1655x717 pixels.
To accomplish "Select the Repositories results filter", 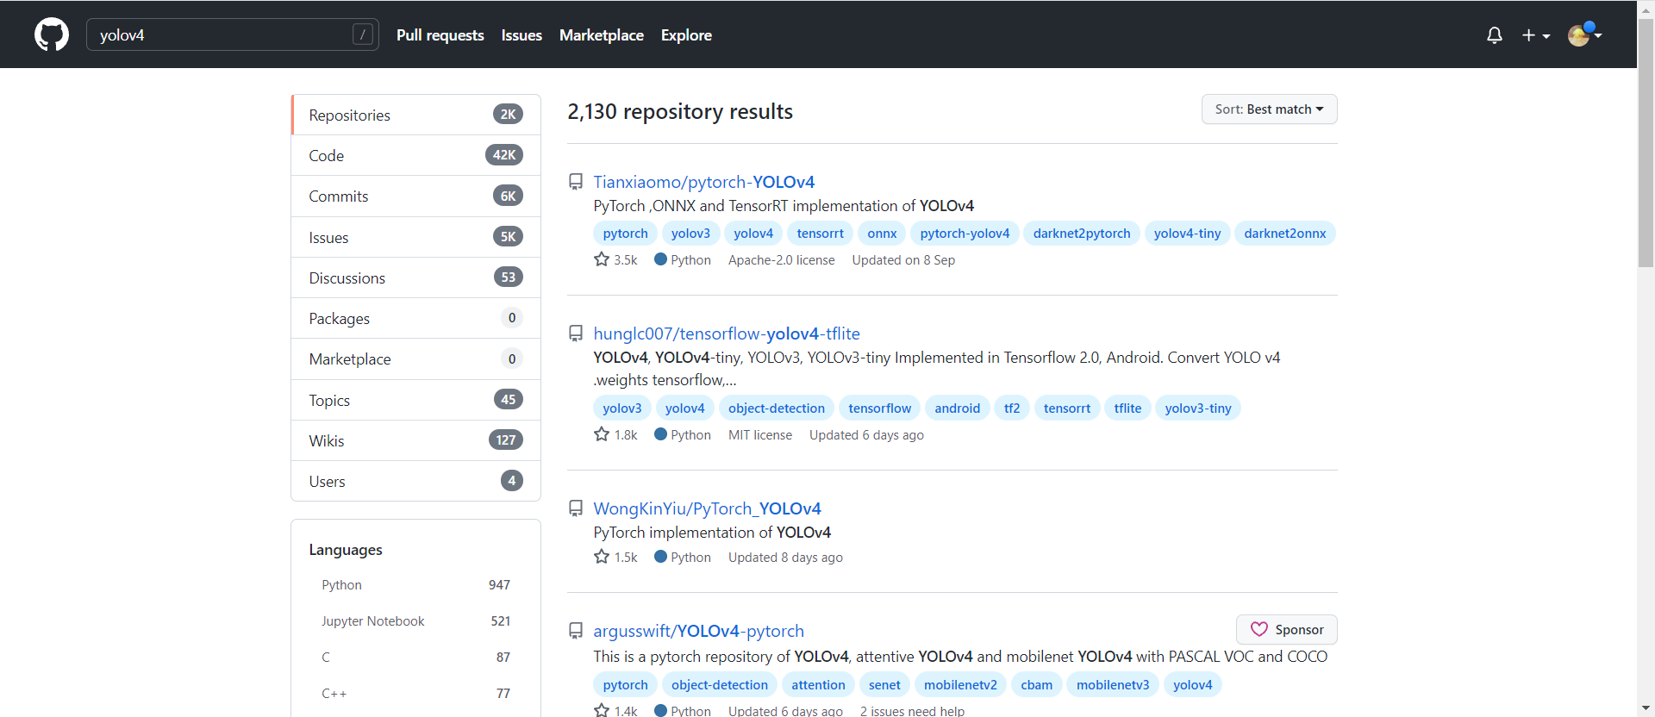I will pyautogui.click(x=416, y=115).
